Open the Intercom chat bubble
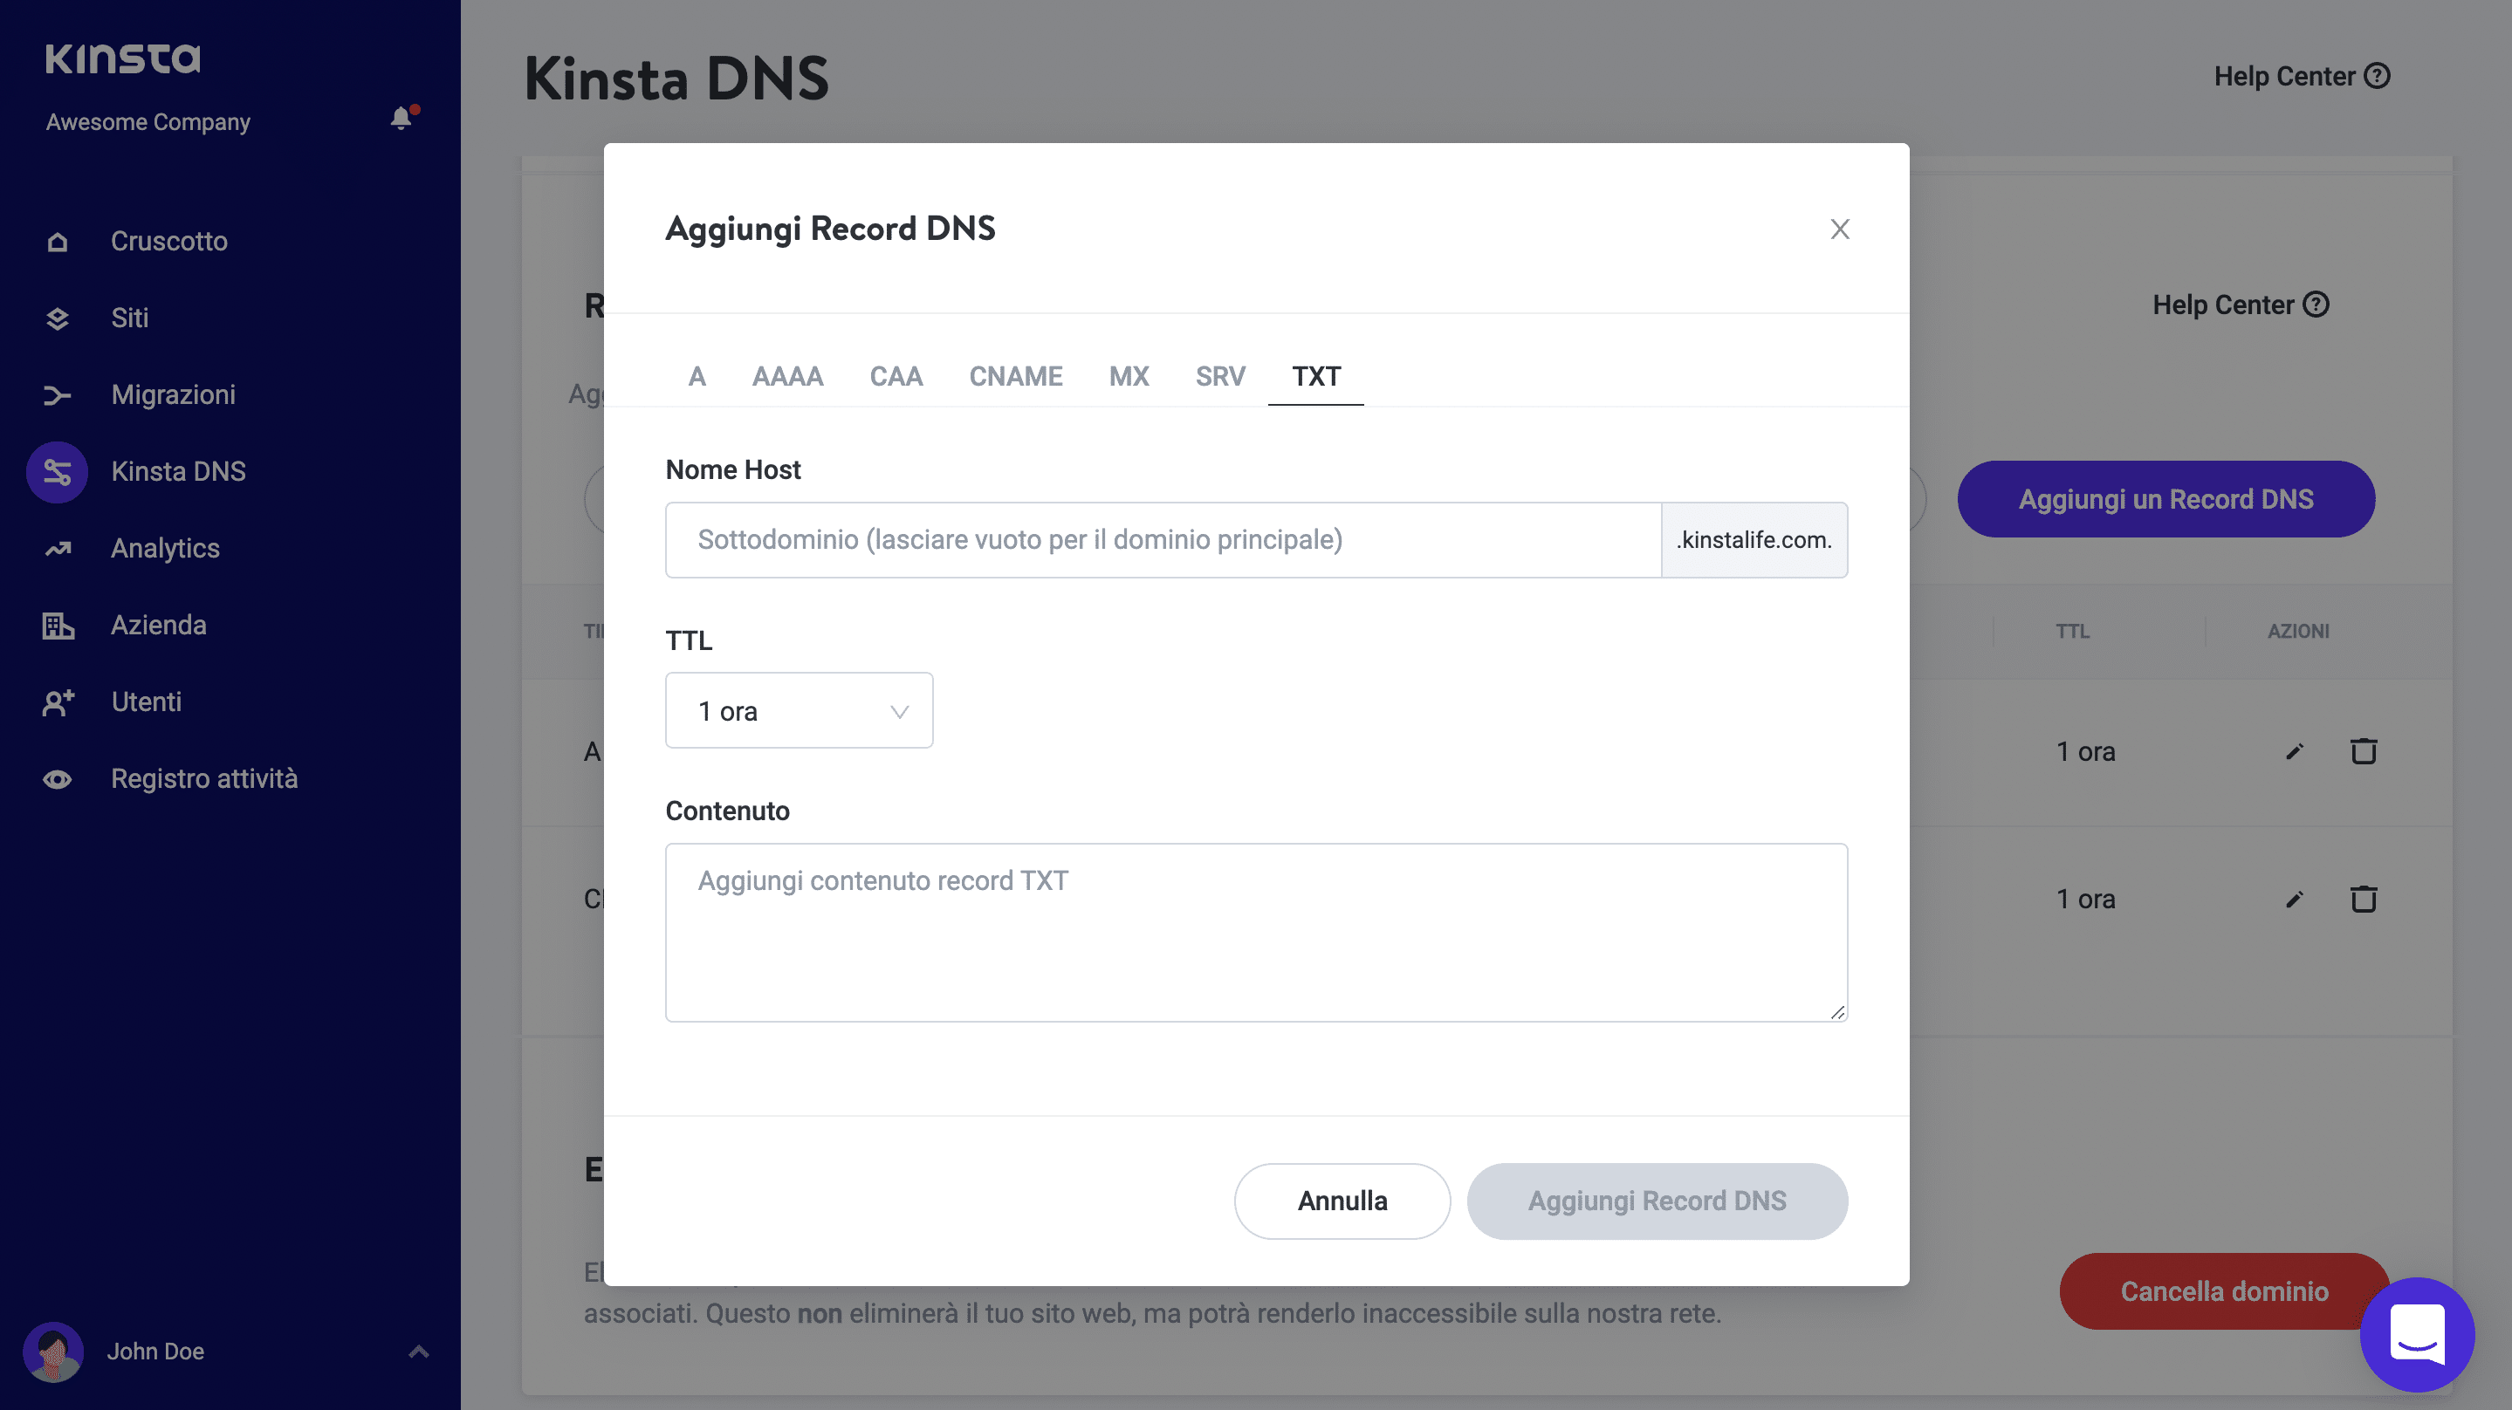2512x1410 pixels. (2417, 1334)
